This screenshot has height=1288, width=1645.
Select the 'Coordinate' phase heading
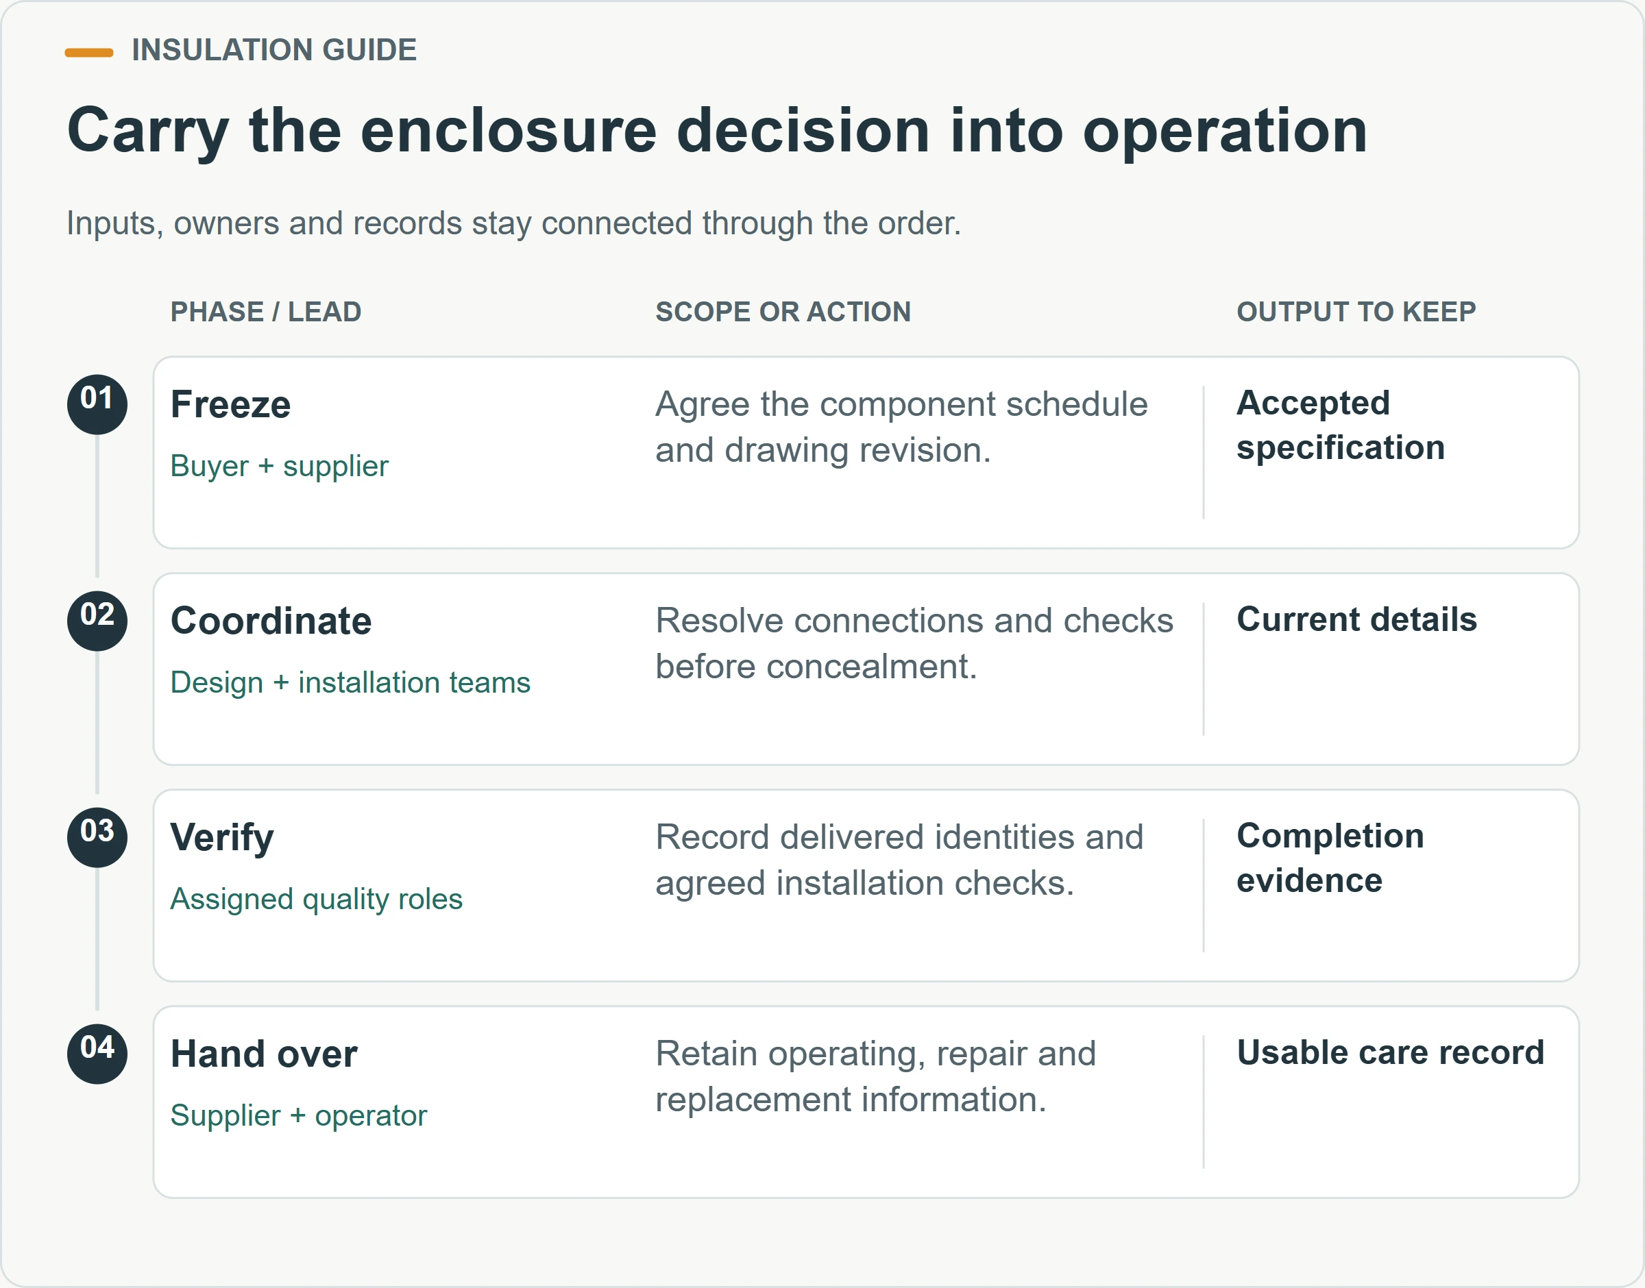[271, 621]
